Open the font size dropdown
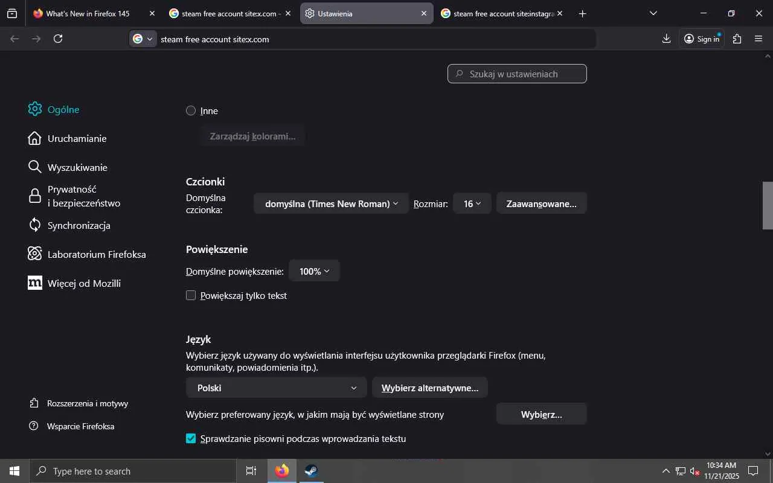Image resolution: width=773 pixels, height=483 pixels. 472,203
